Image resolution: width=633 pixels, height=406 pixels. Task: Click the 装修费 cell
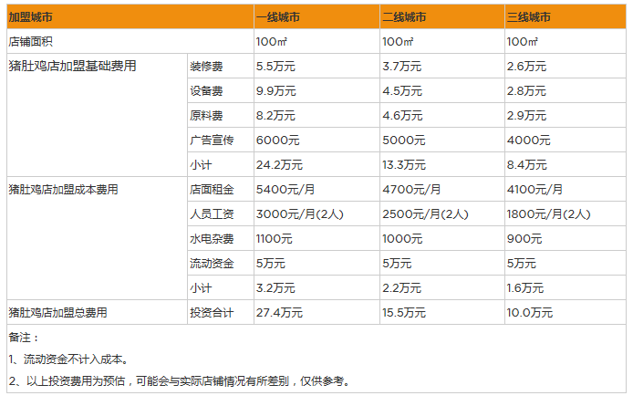(x=206, y=67)
